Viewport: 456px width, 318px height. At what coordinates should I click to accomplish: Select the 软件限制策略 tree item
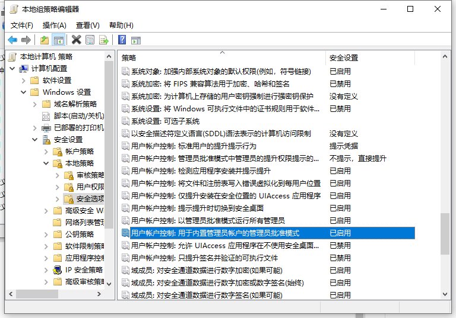tap(84, 246)
